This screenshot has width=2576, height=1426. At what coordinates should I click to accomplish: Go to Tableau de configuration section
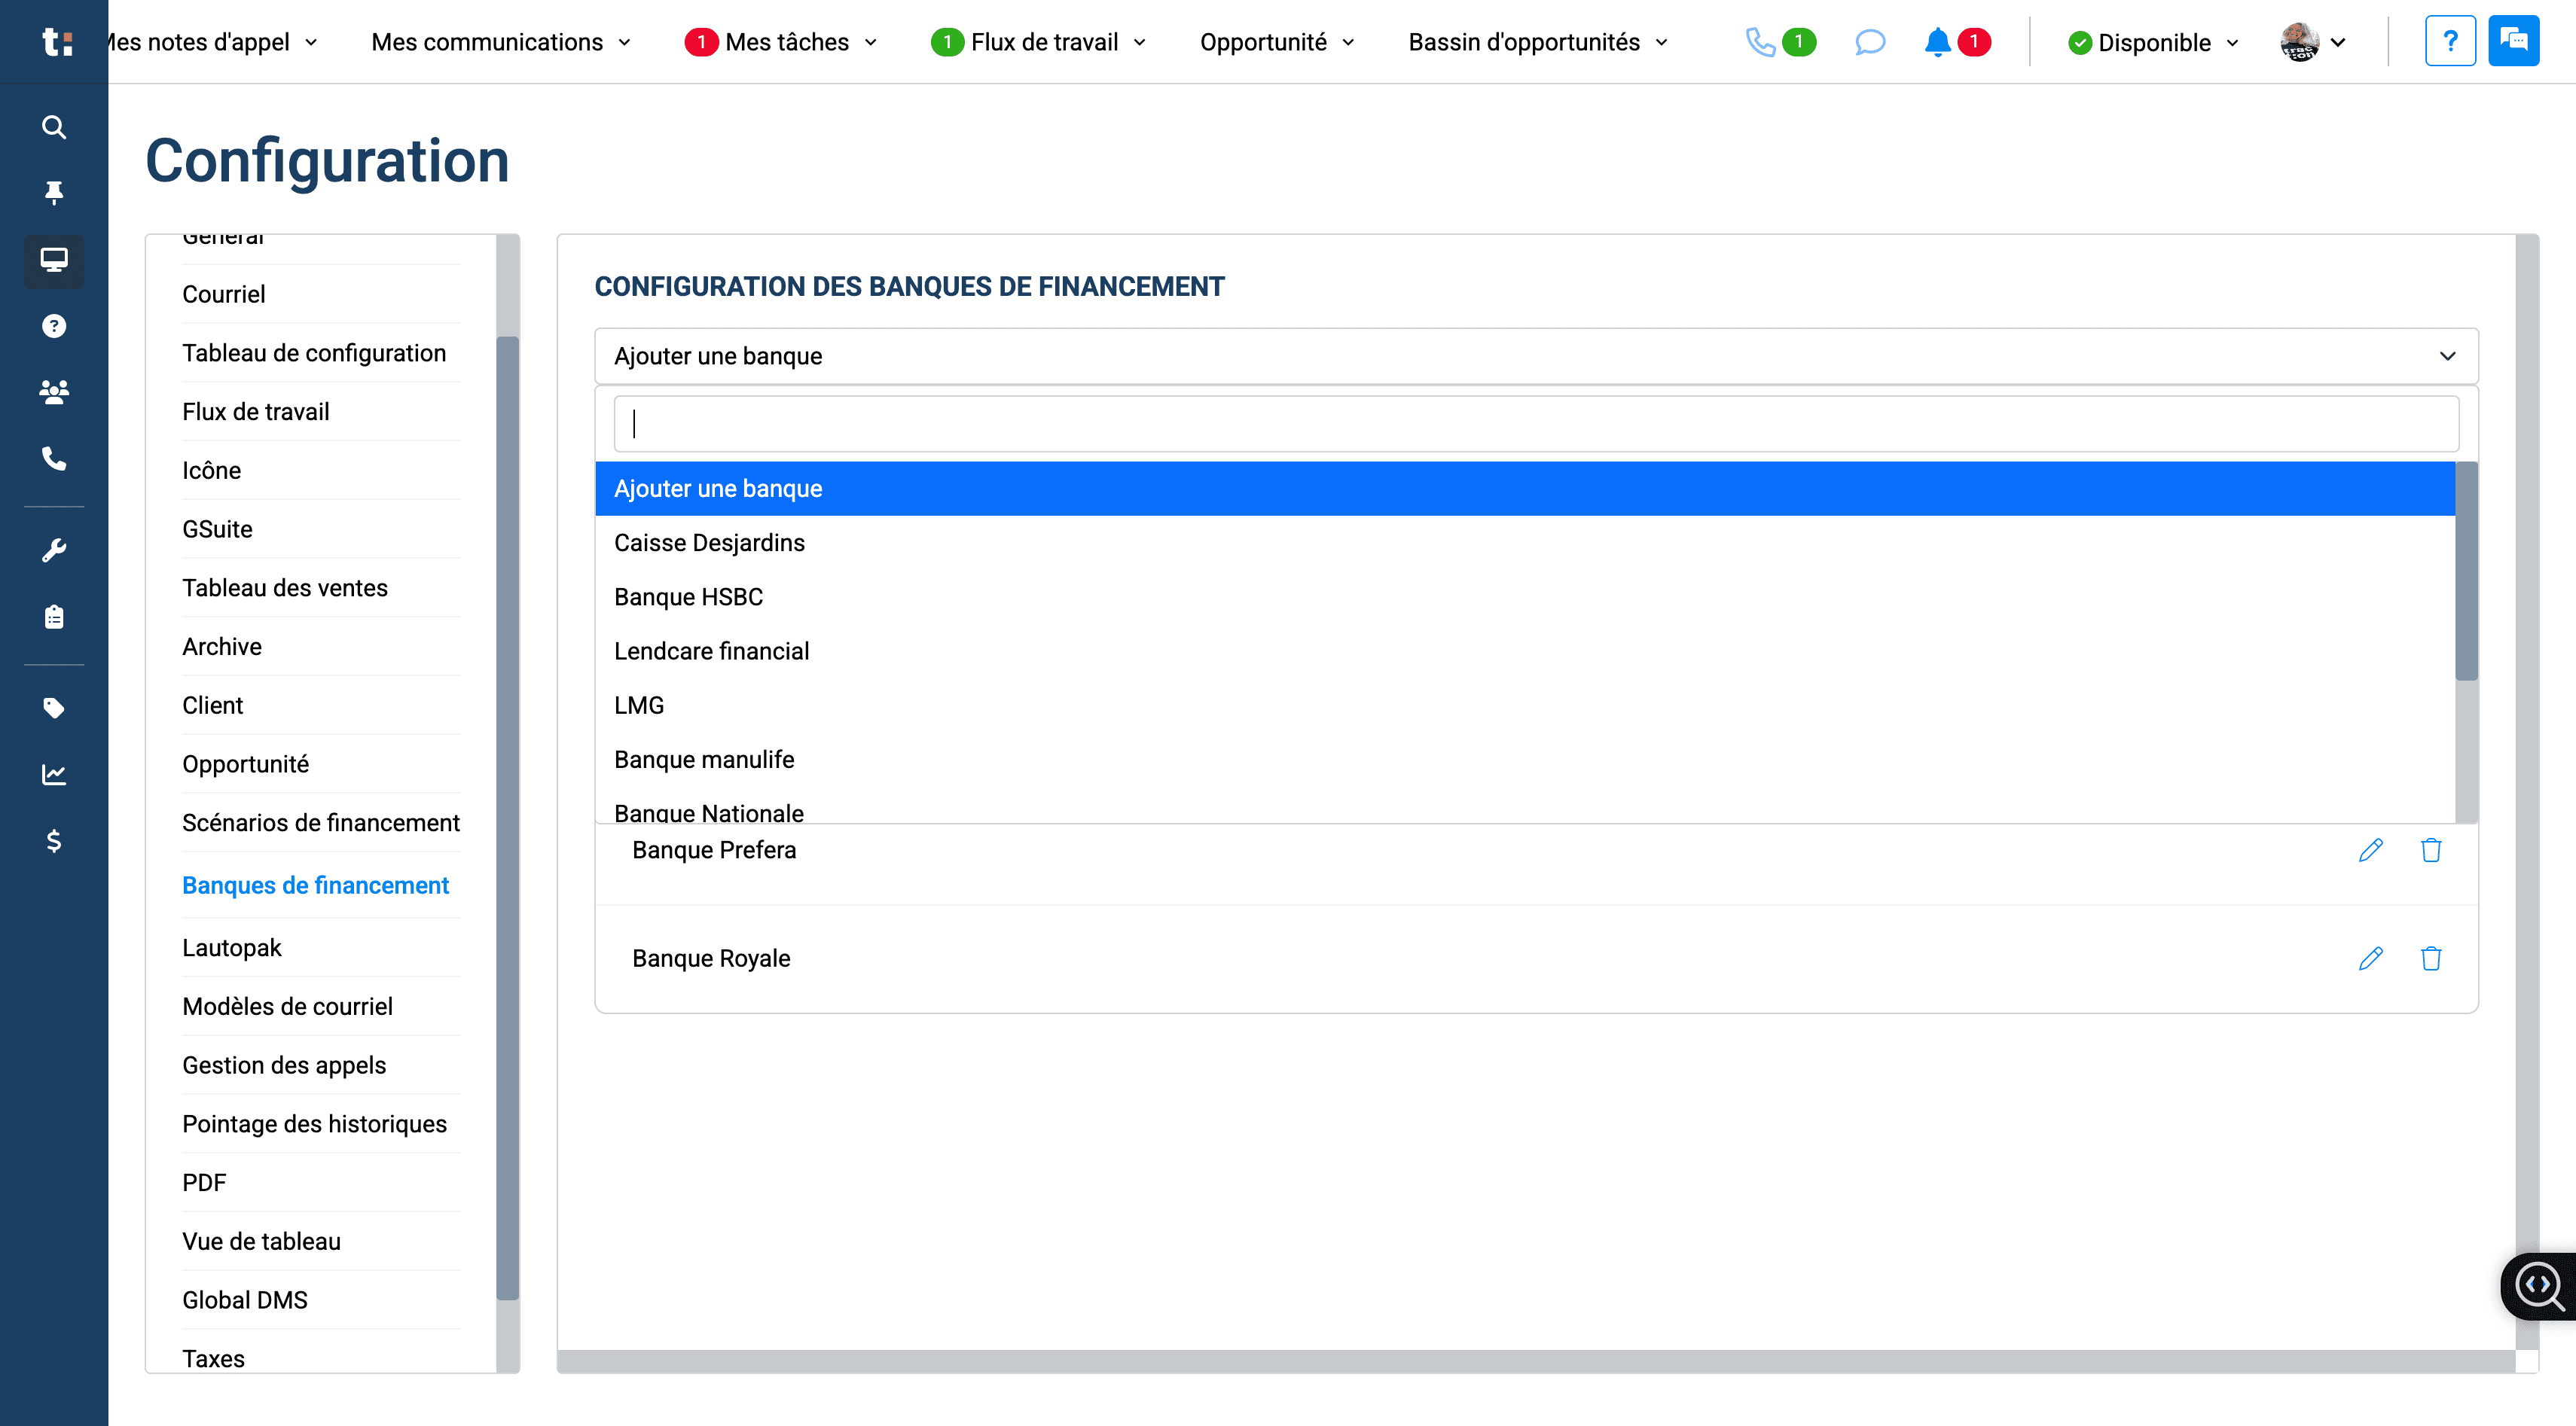pyautogui.click(x=314, y=353)
